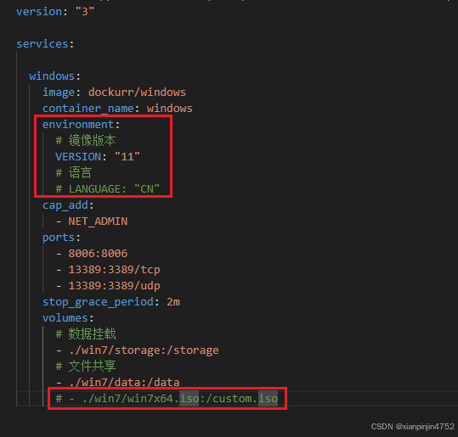Select the windows service key

[52, 76]
